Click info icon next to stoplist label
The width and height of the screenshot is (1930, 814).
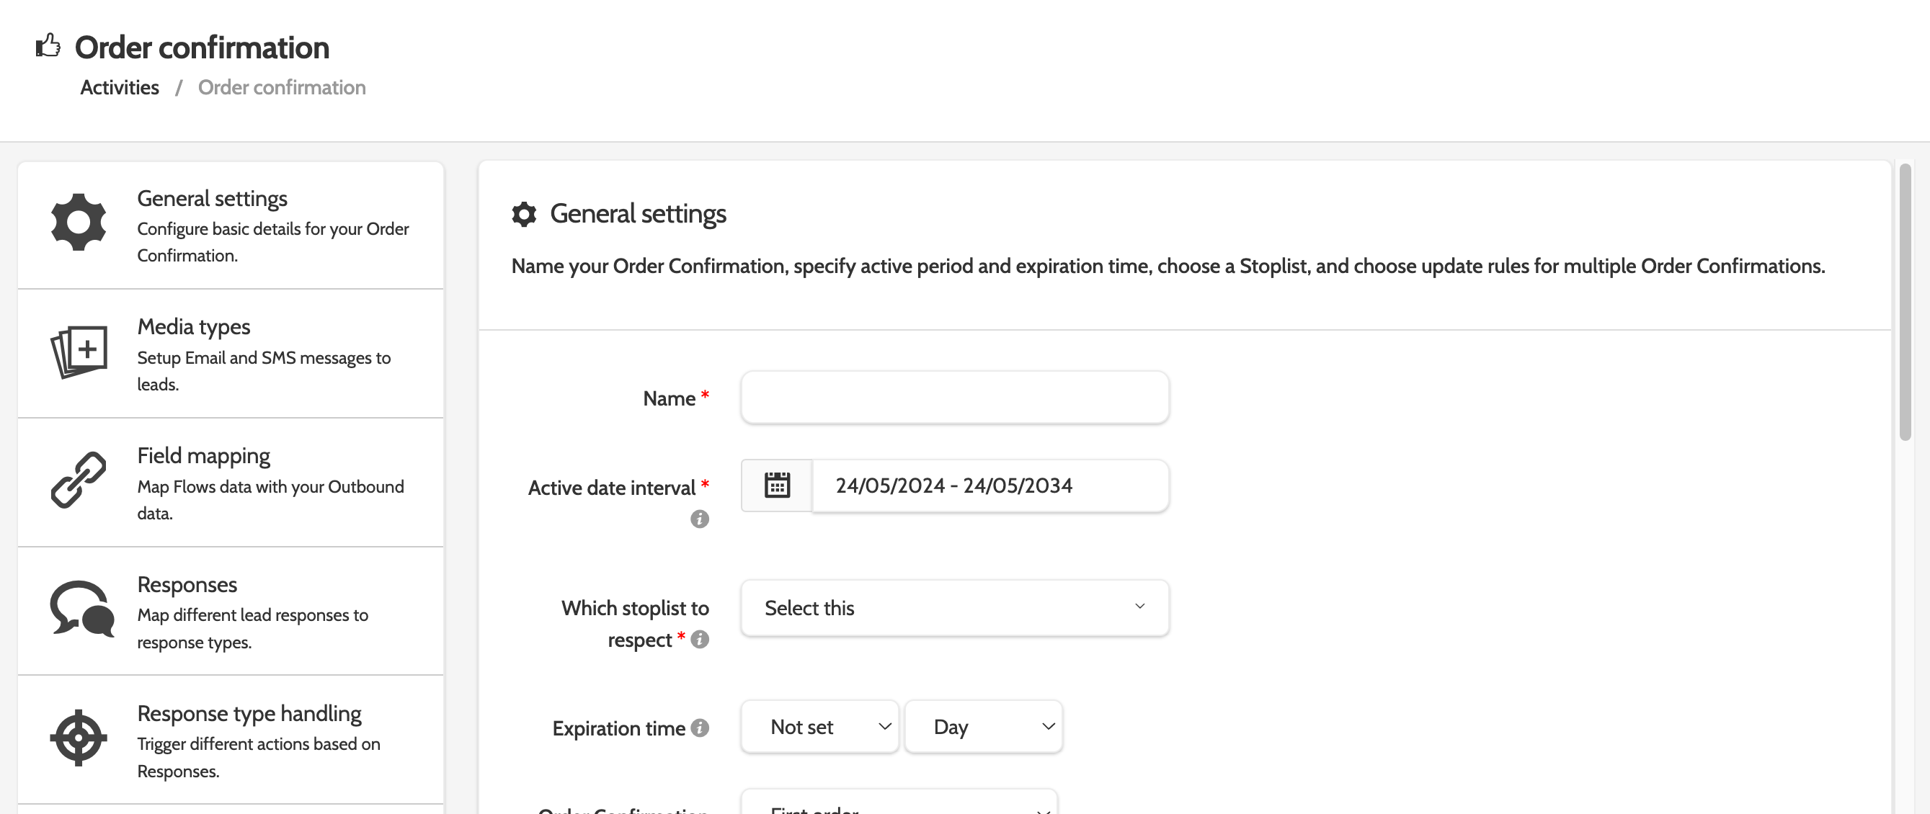700,640
